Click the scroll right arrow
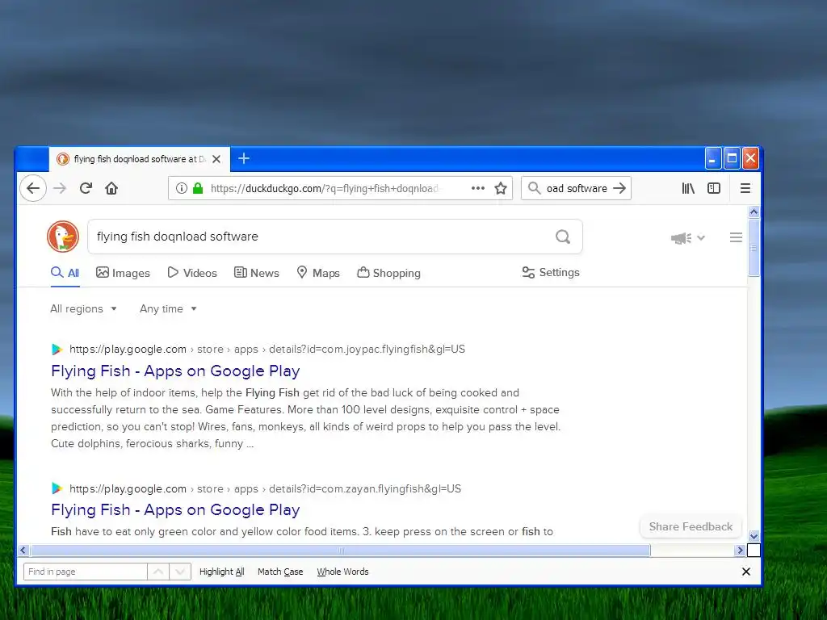Viewport: 827px width, 620px height. pos(740,551)
